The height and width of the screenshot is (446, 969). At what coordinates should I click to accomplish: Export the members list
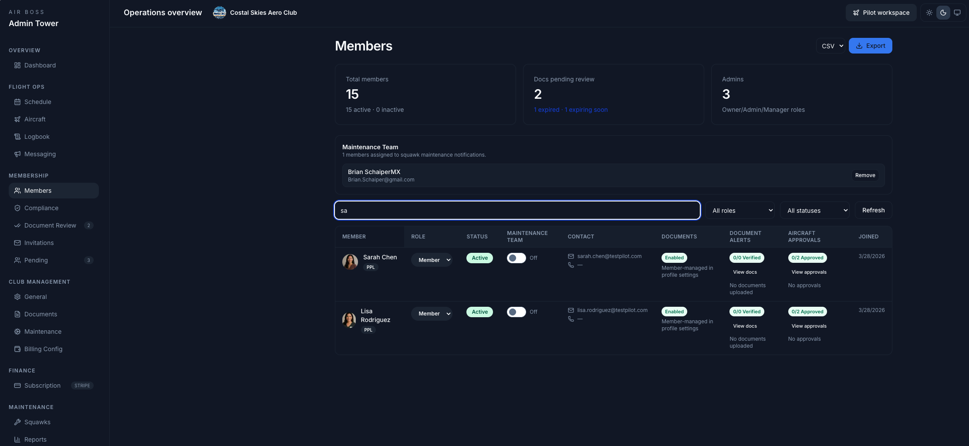point(870,46)
